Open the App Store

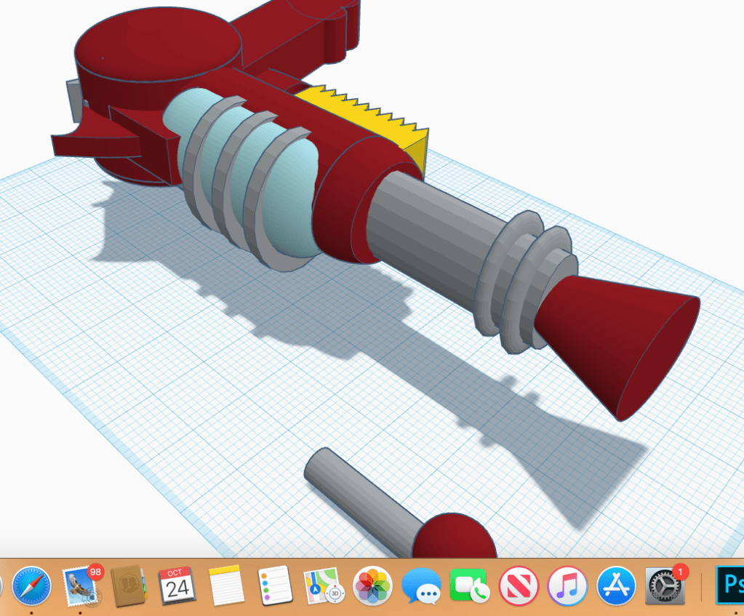click(x=616, y=585)
